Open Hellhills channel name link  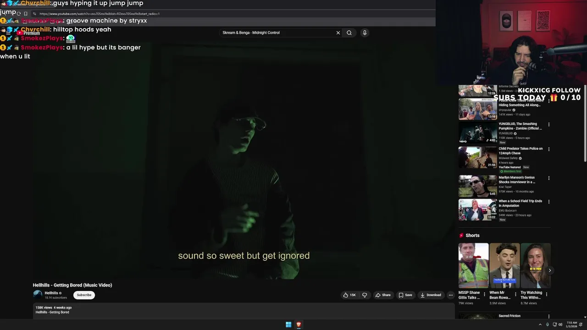coord(51,293)
